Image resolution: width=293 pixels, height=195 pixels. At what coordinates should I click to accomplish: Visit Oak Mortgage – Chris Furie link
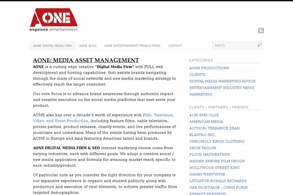[x=218, y=187]
